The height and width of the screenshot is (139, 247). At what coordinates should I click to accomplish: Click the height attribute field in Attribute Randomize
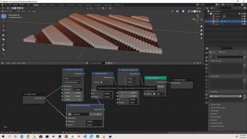(x=78, y=90)
